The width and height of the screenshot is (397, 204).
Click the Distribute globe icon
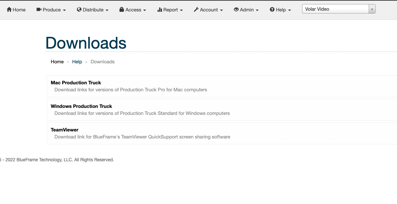(79, 10)
